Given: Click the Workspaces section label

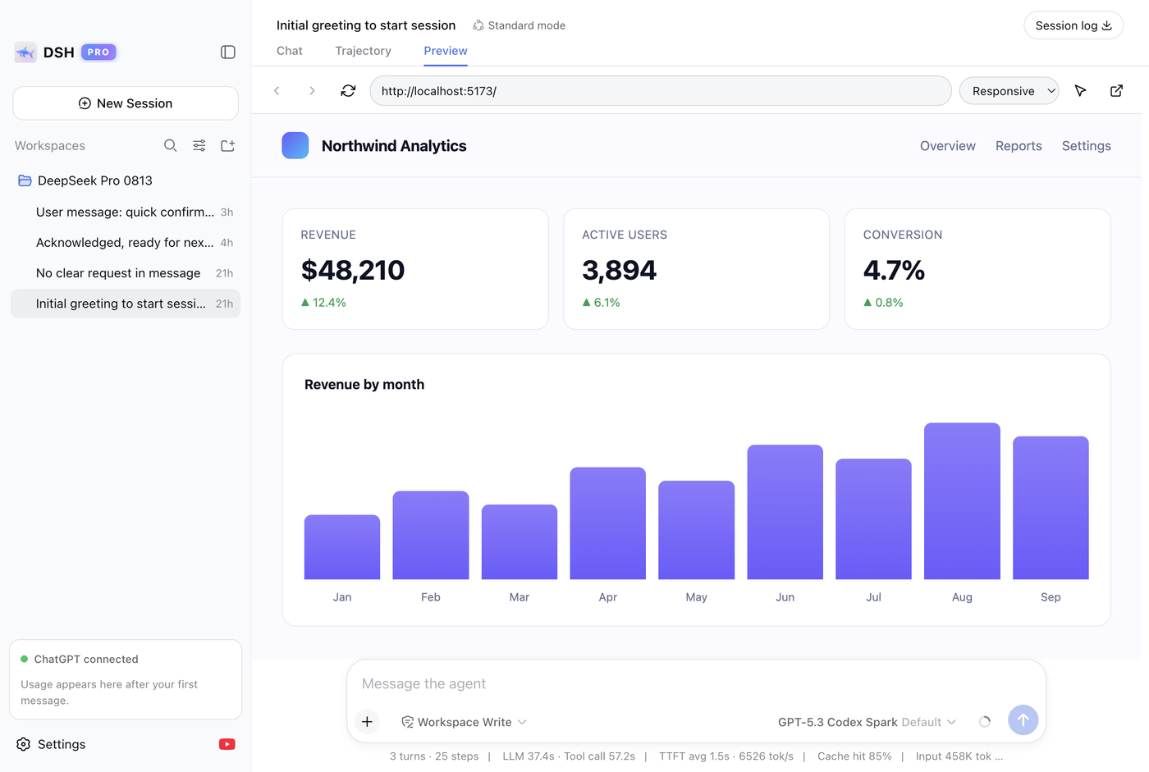Looking at the screenshot, I should tap(50, 145).
